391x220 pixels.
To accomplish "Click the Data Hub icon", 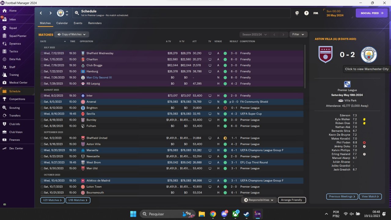I will click(4, 59).
